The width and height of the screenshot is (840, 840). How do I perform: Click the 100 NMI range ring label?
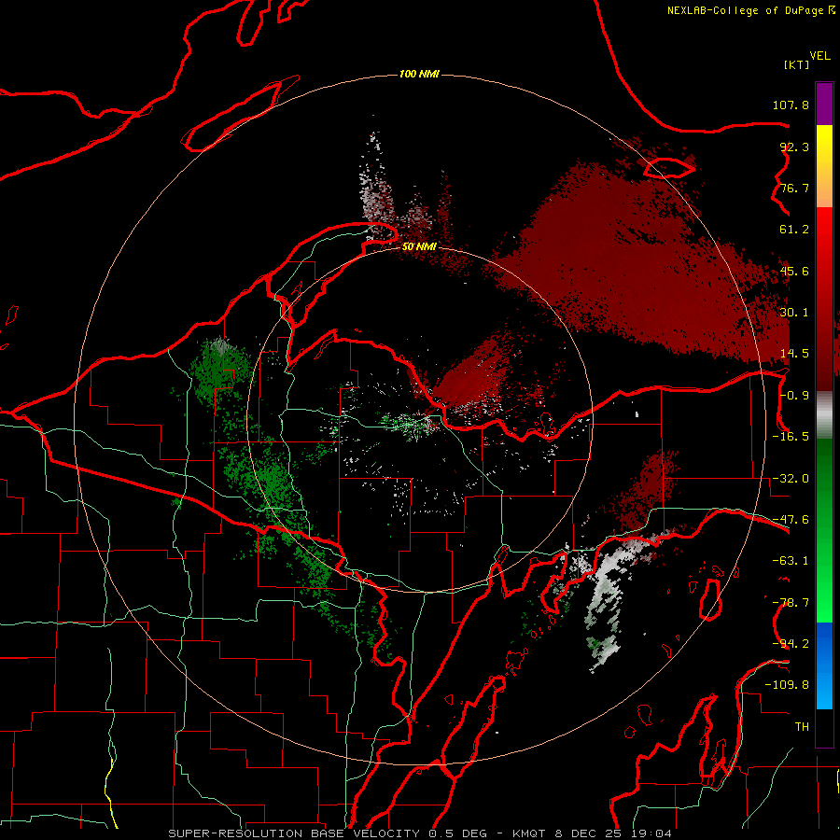pos(419,74)
